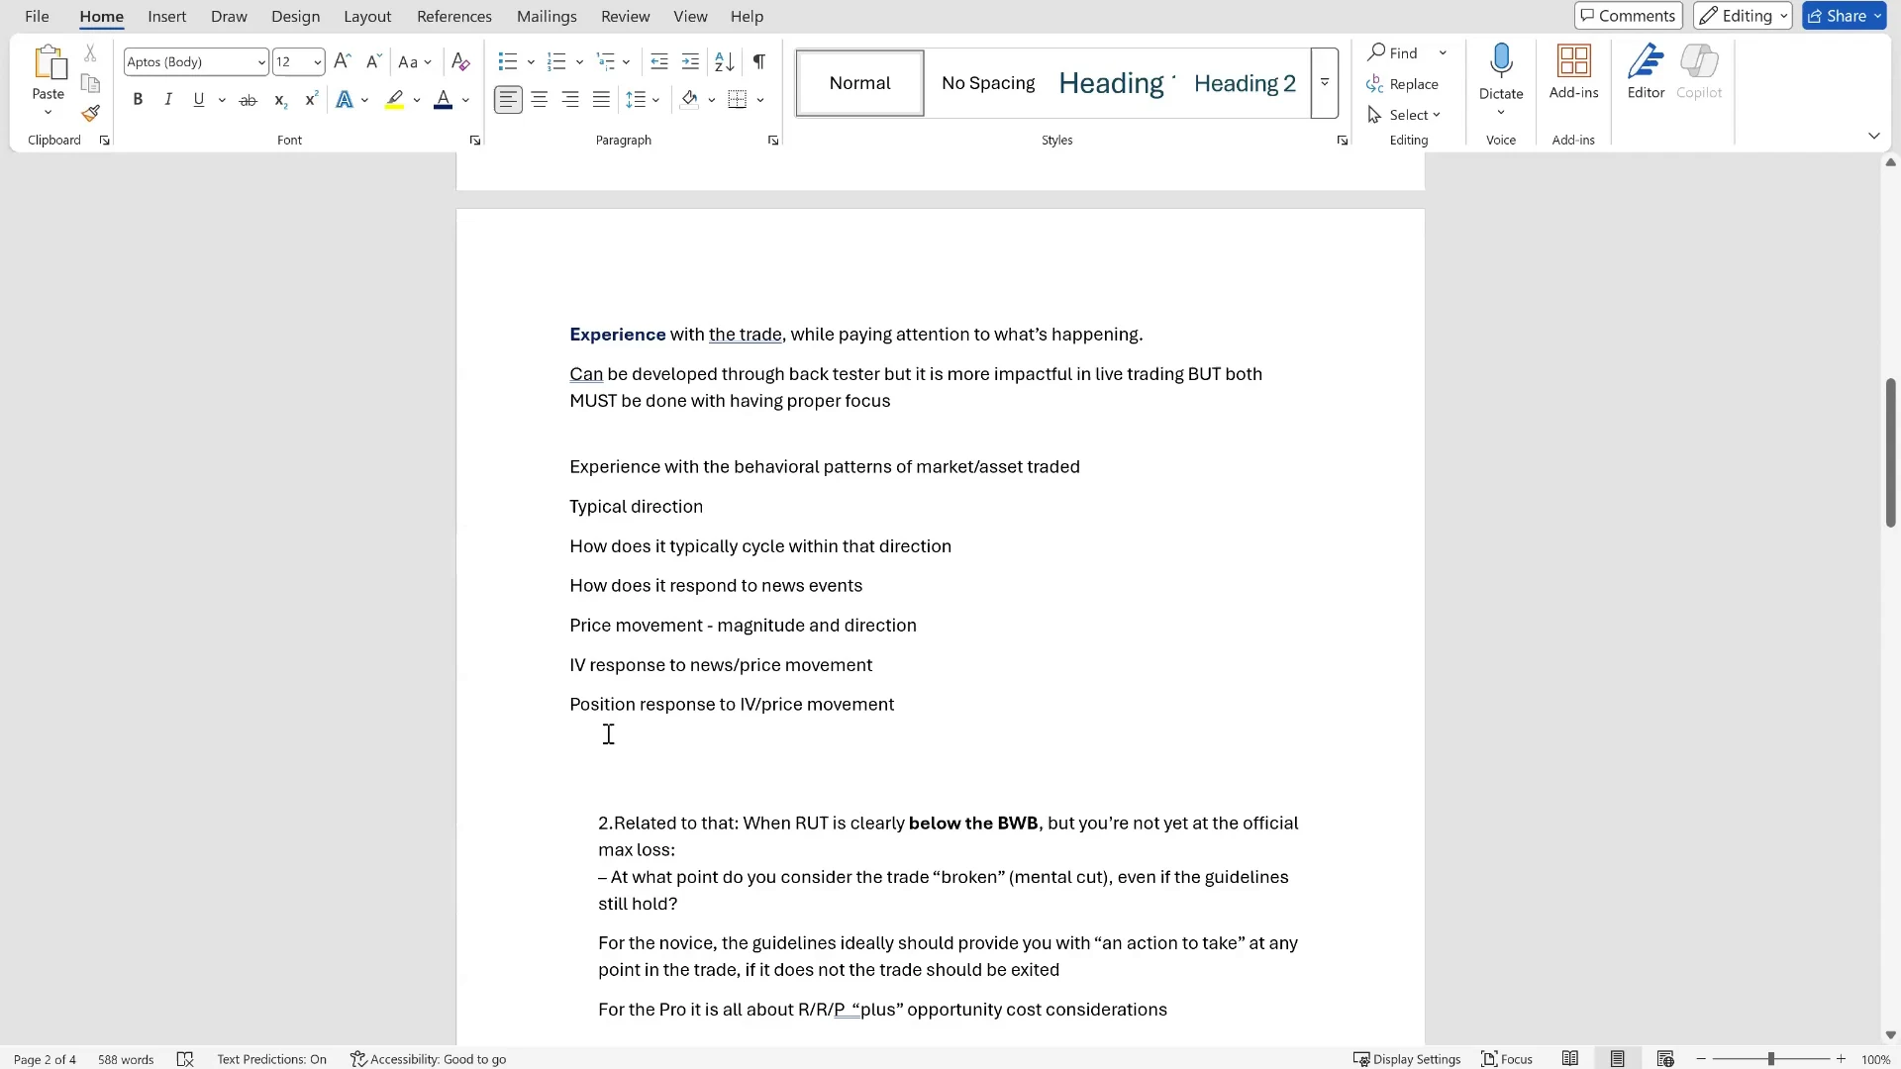Switch to the Insert tab

[x=167, y=17]
